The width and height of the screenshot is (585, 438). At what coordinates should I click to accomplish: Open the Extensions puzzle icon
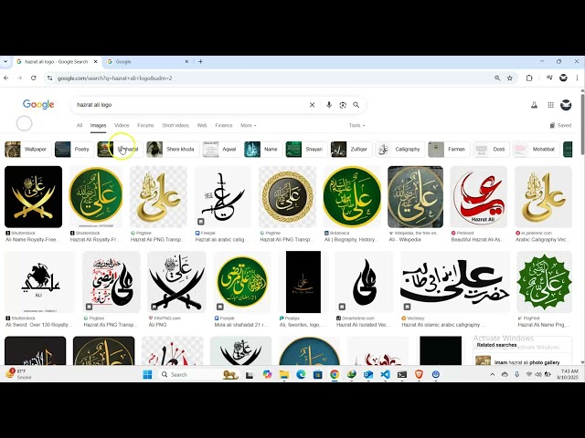529,78
